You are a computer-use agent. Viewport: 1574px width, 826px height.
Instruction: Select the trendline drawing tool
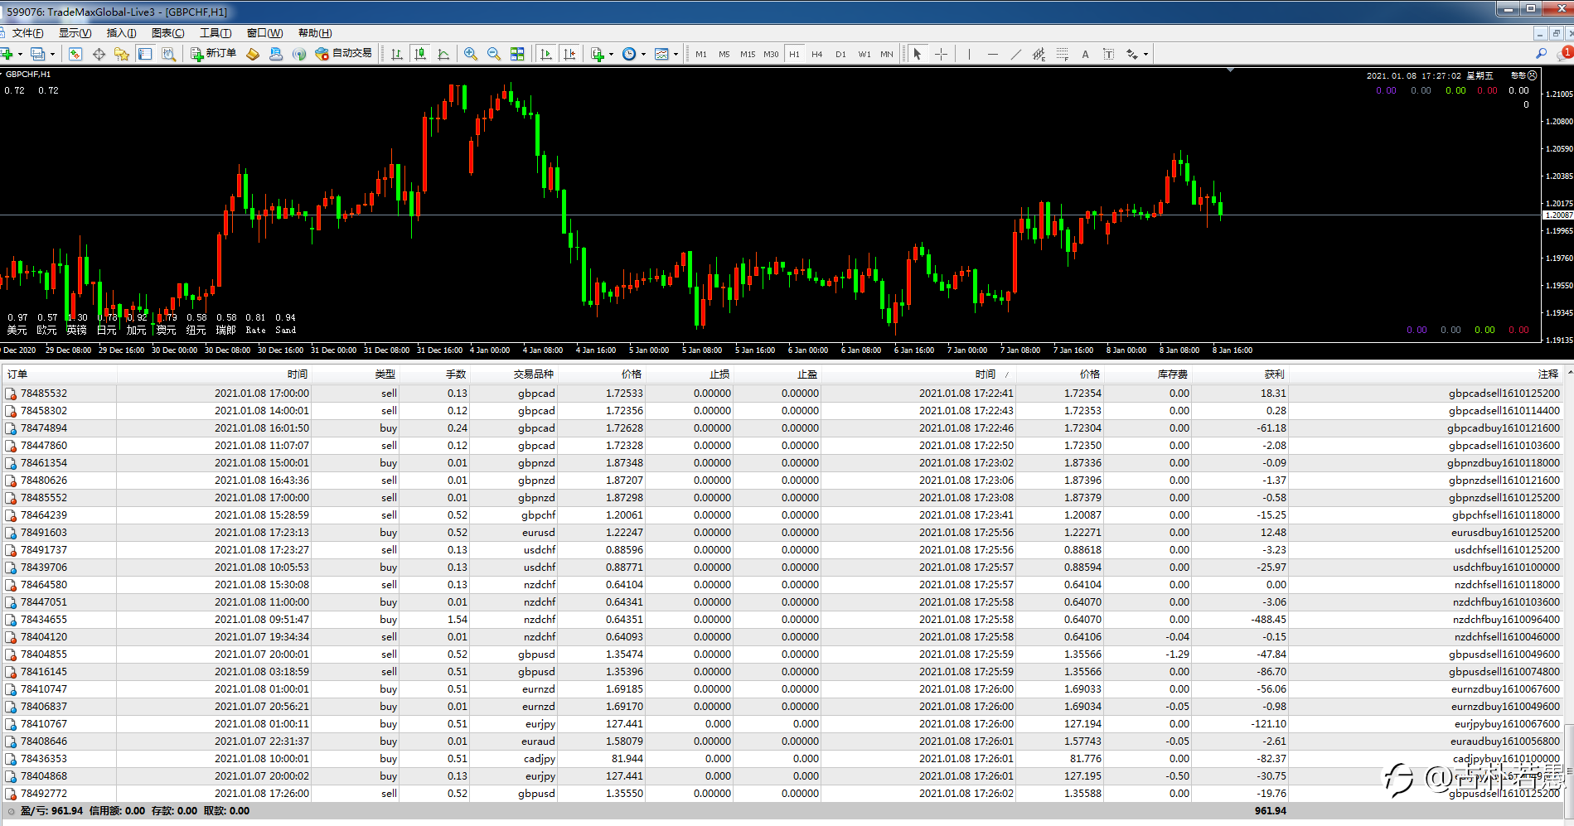(1015, 54)
